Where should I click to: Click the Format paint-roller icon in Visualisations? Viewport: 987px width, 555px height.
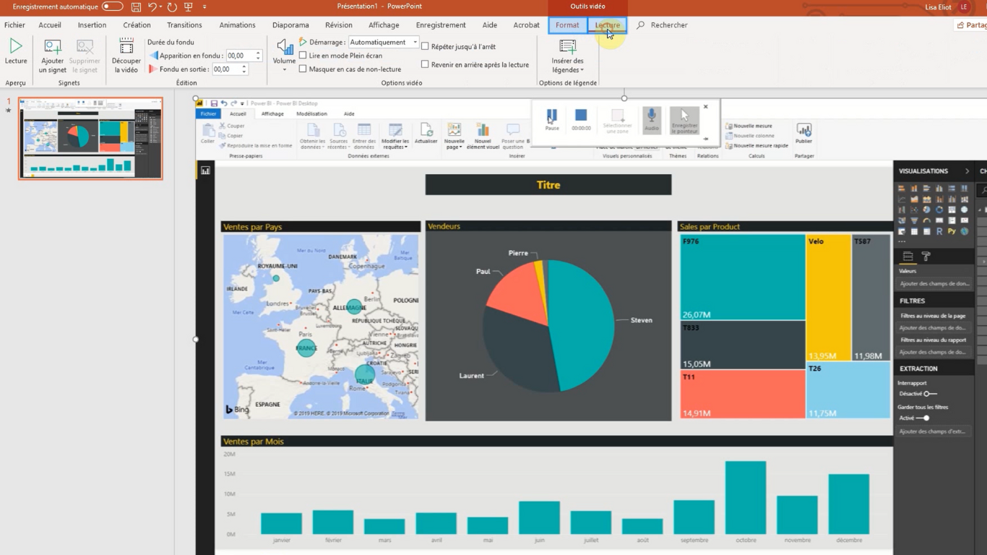pos(926,257)
